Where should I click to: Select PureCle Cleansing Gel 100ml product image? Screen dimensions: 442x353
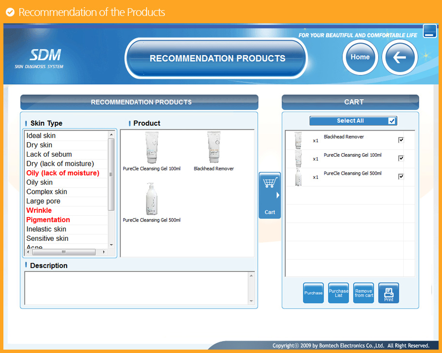pyautogui.click(x=151, y=148)
